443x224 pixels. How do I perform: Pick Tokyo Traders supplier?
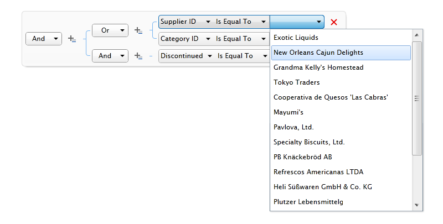coord(341,82)
